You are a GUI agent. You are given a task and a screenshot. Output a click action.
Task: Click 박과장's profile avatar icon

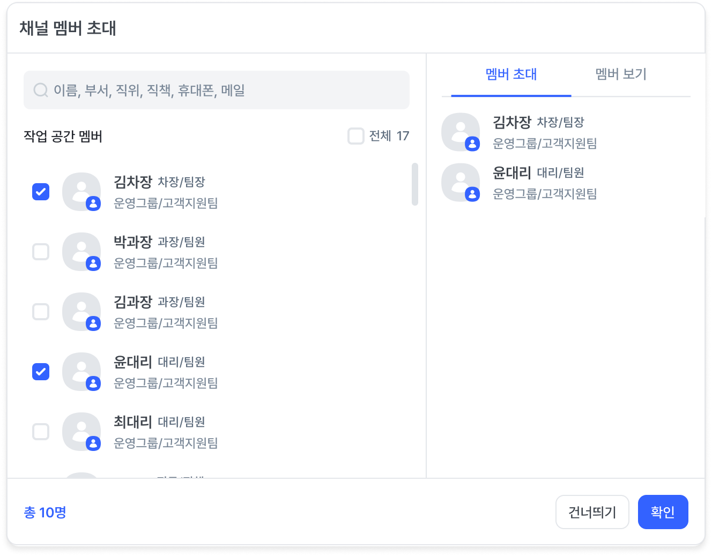coord(81,252)
